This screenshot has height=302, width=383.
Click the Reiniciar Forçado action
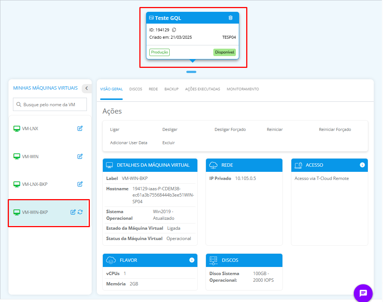335,129
